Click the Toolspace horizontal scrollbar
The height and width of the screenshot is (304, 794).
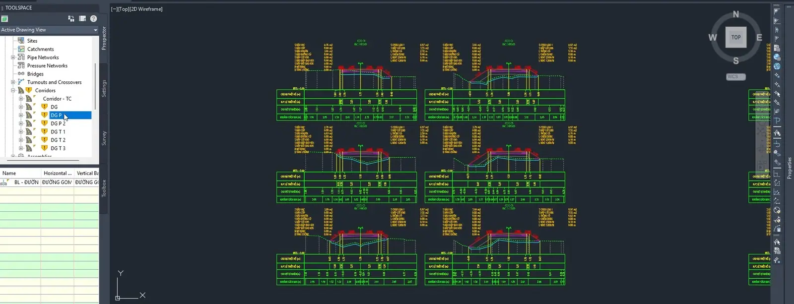coord(42,160)
